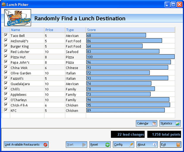Image resolution: width=184 pixels, height=152 pixels.
Task: Sort by the Type column header
Action: 76,30
